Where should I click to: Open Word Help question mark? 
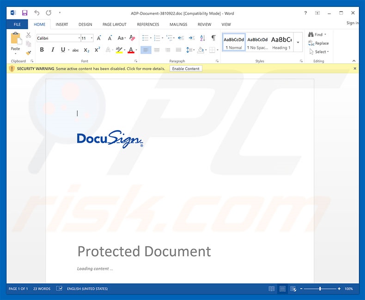click(305, 13)
